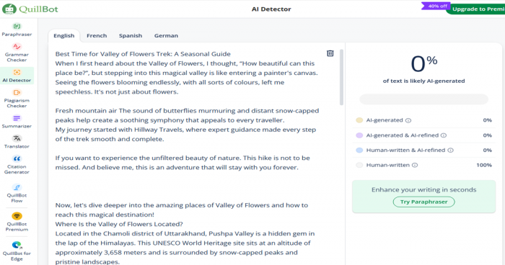Open the Plagiarism Checker tool
The image size is (505, 265).
pyautogui.click(x=17, y=99)
